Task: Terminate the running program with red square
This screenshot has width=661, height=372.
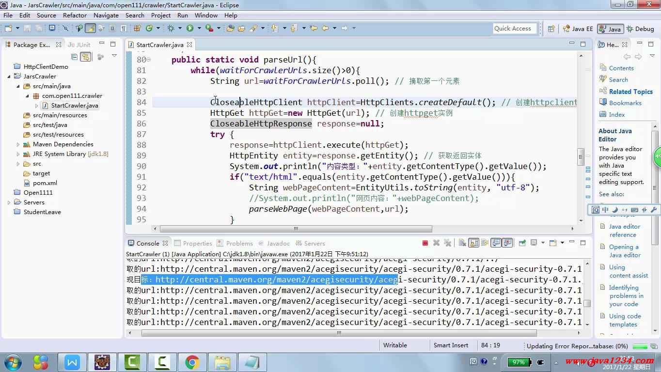Action: (425, 243)
